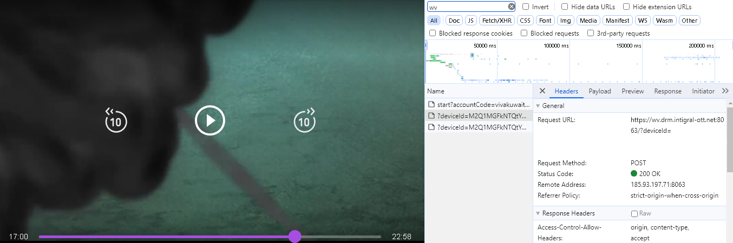
Task: Open the Response tab
Action: [667, 91]
